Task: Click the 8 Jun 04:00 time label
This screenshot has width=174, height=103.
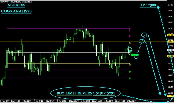Action: click(x=50, y=101)
